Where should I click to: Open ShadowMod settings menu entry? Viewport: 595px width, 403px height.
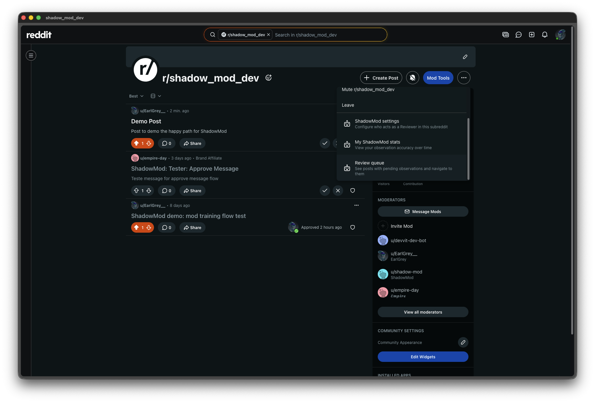[x=402, y=124]
